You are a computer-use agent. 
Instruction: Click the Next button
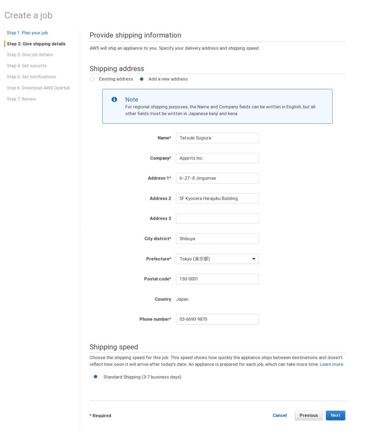click(335, 415)
